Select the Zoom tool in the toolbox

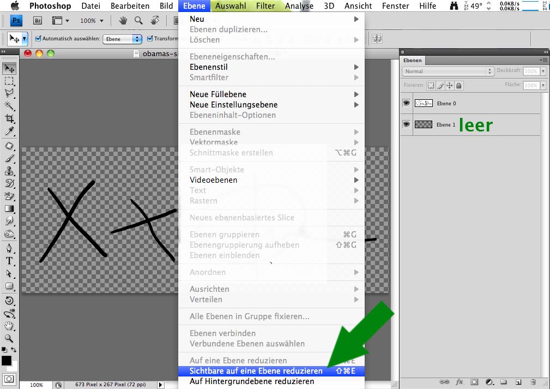coord(9,338)
